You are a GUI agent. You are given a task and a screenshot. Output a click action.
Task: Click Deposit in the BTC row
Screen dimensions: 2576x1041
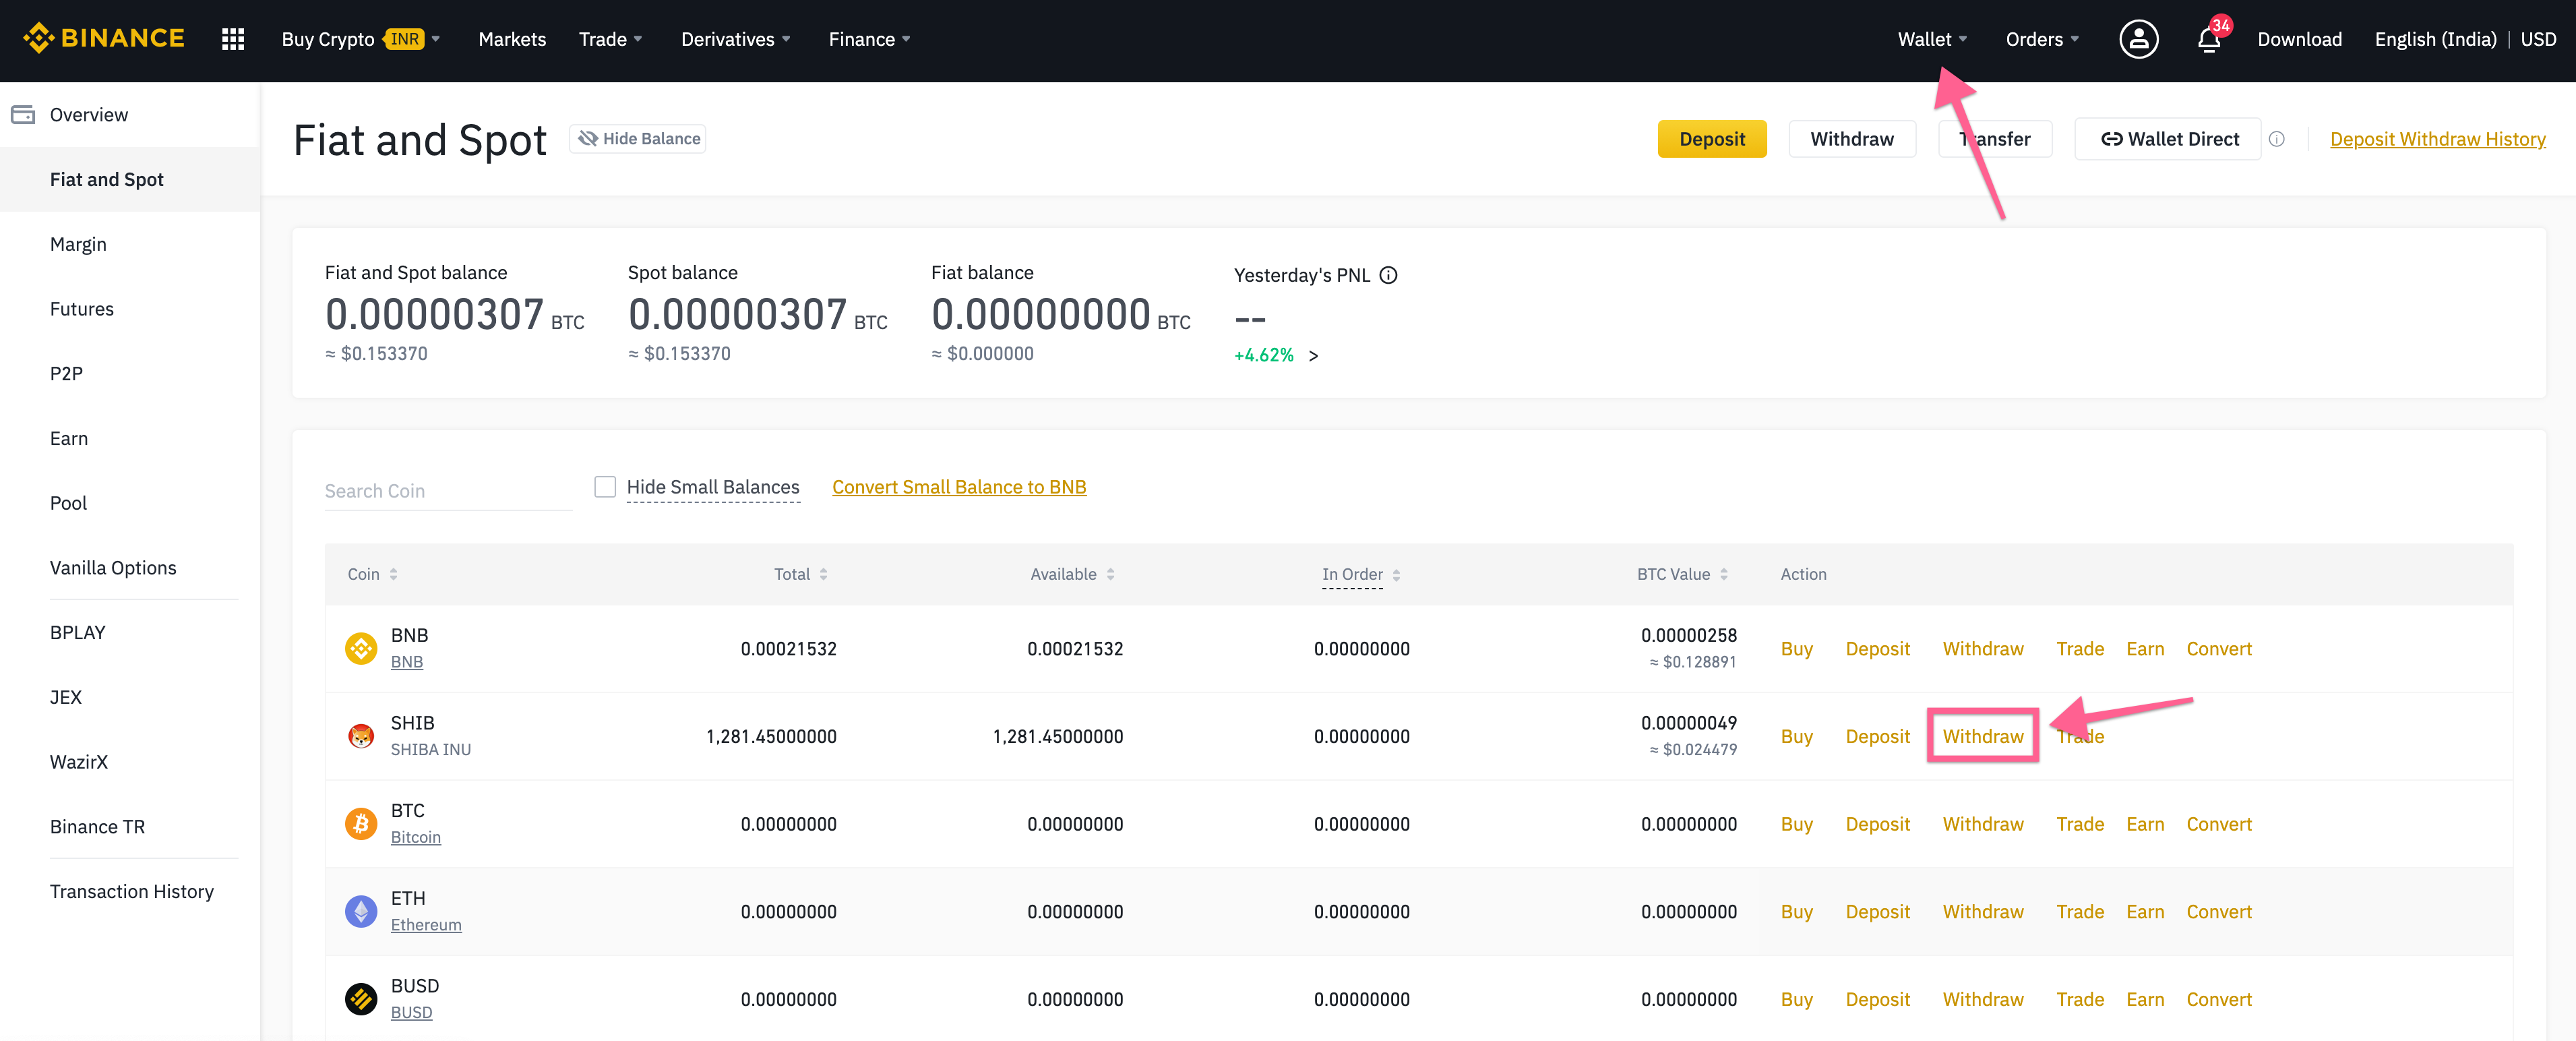click(x=1877, y=824)
